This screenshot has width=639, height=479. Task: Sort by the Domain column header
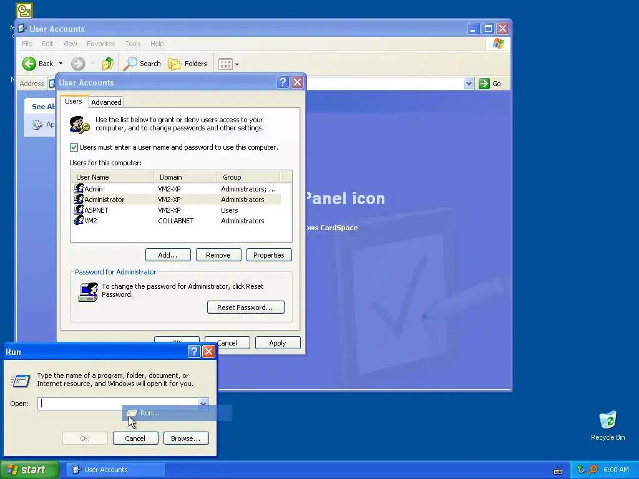[x=185, y=177]
